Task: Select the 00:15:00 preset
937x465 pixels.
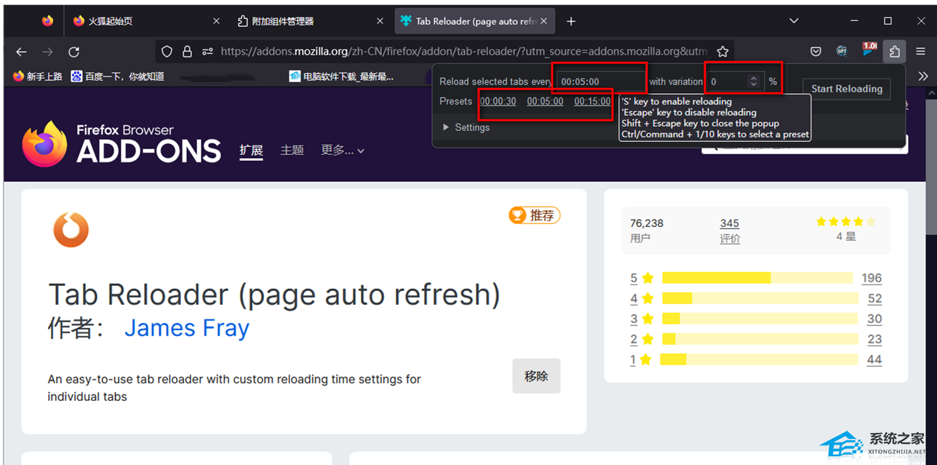Action: (x=592, y=101)
